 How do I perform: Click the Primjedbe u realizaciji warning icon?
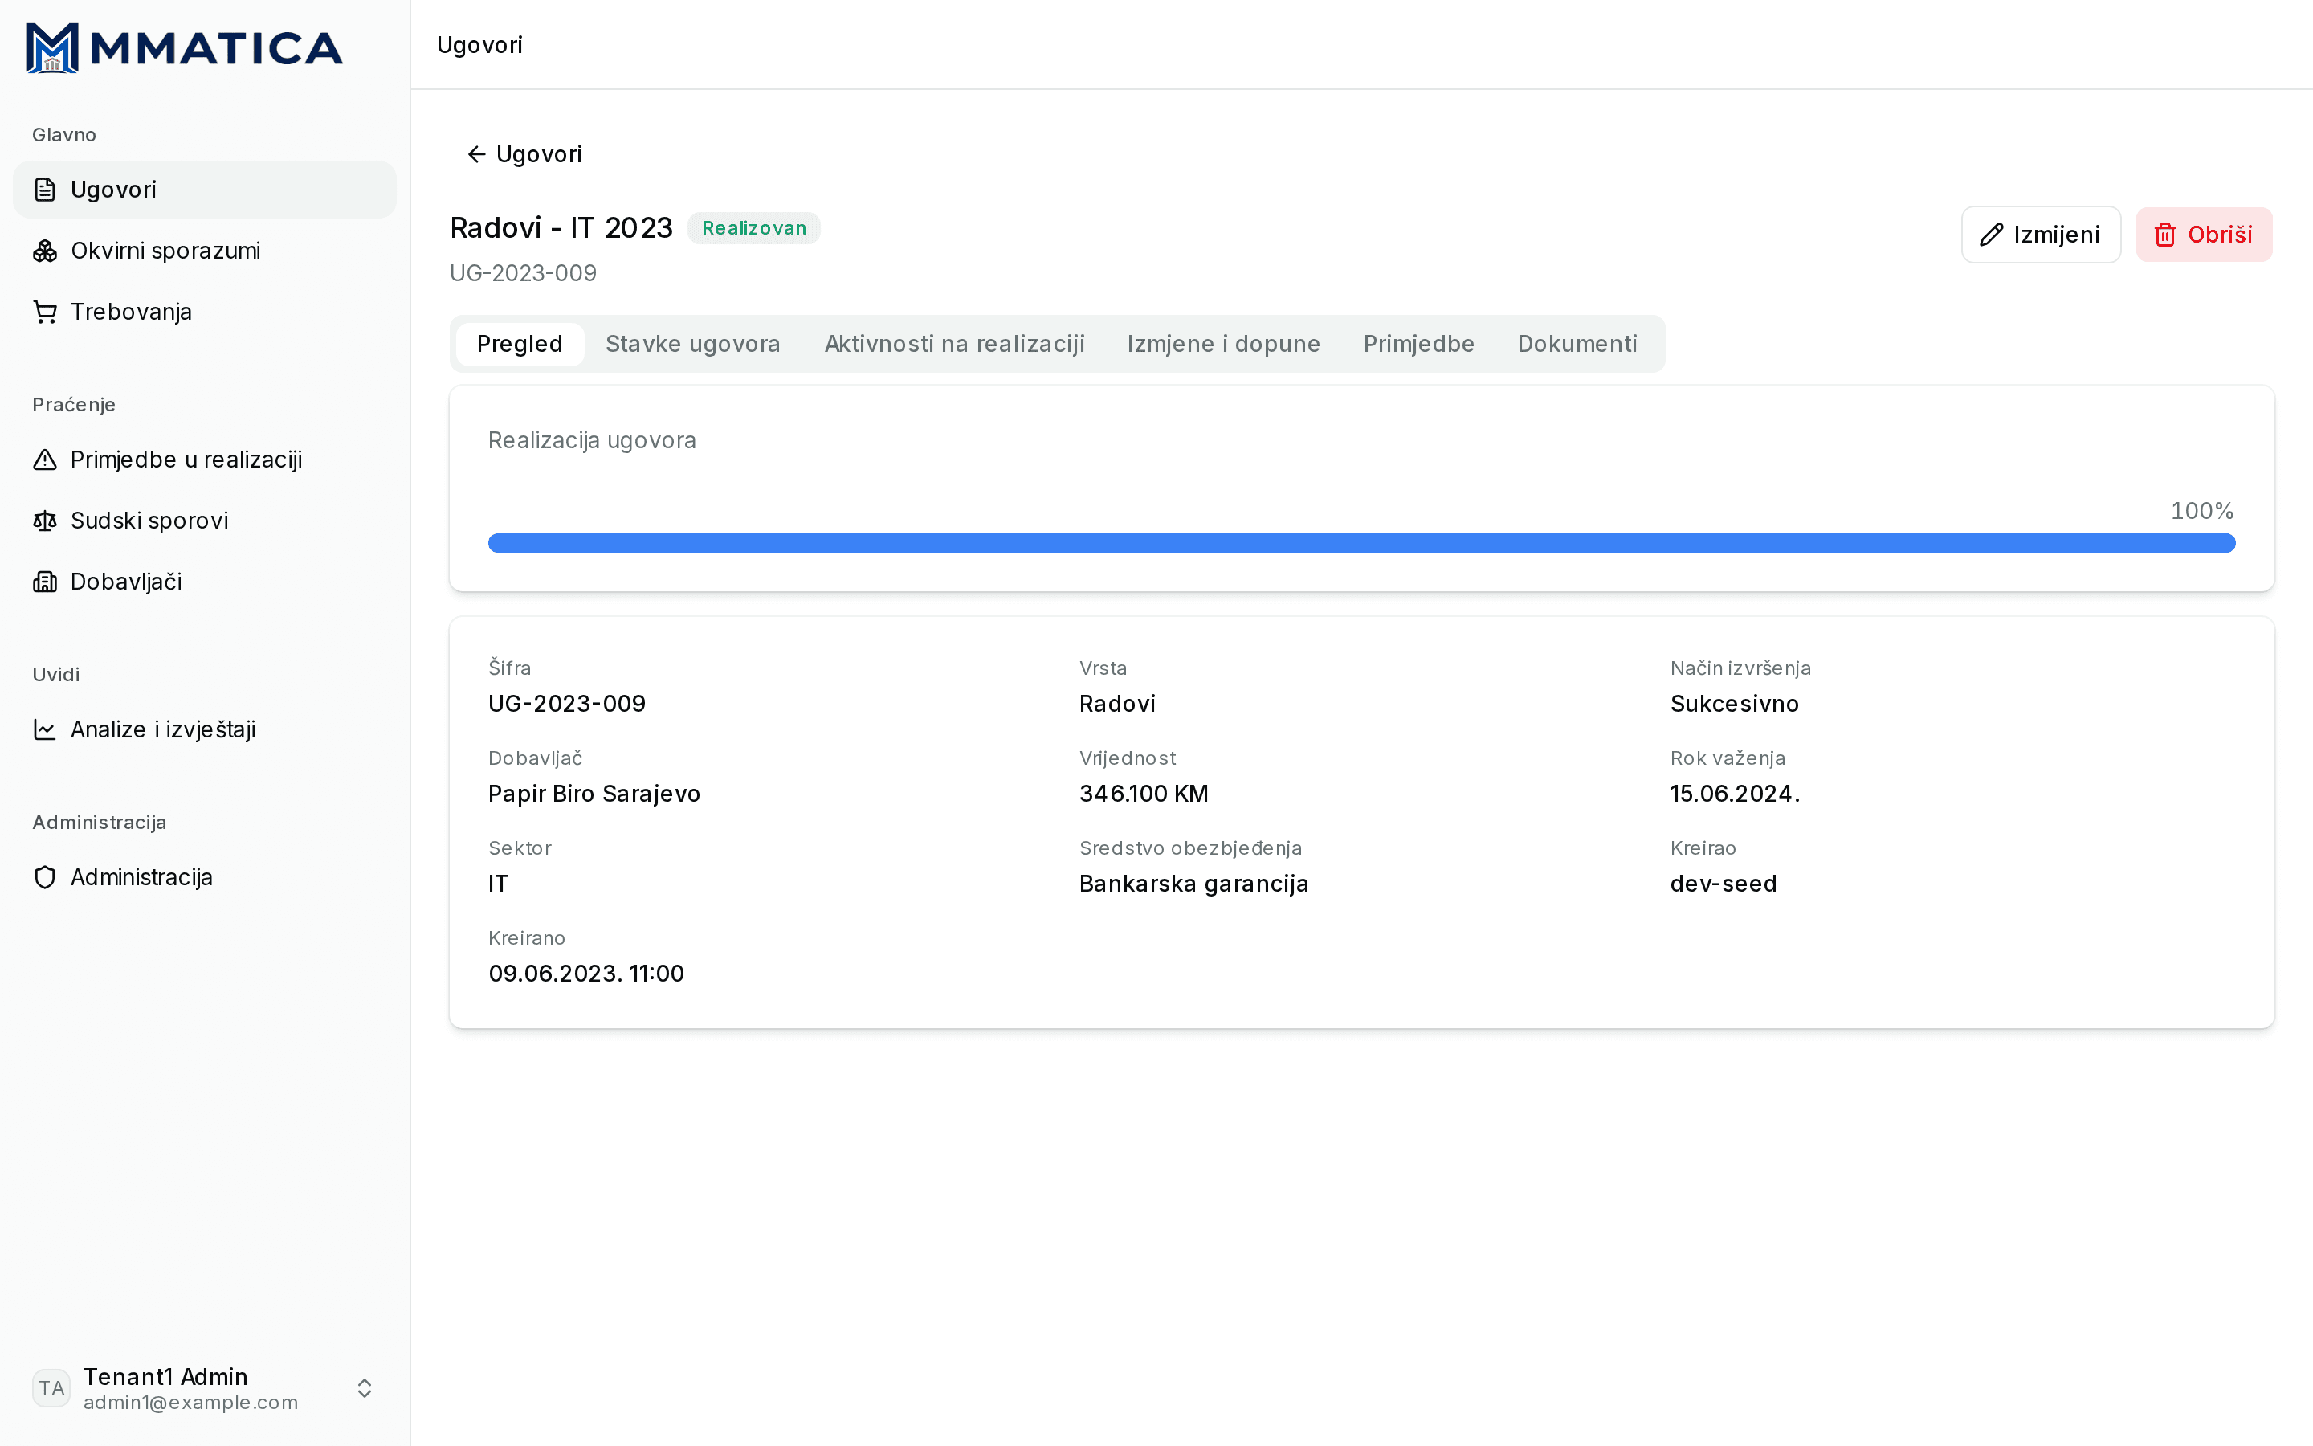click(45, 460)
